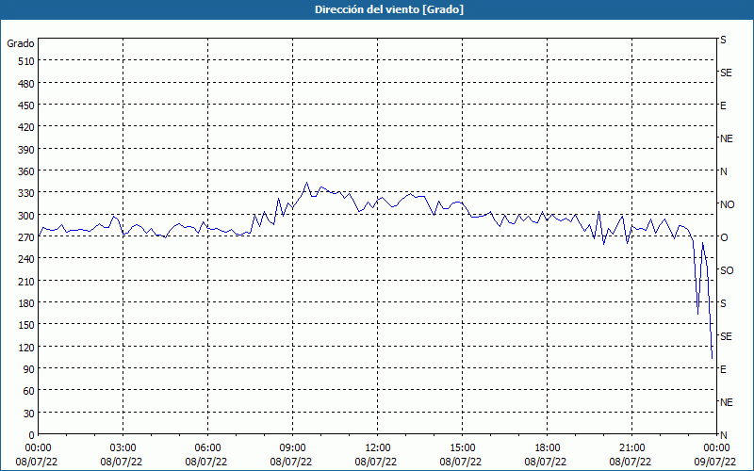Pick the 12:00 time axis label
This screenshot has height=471, width=754.
click(x=378, y=448)
